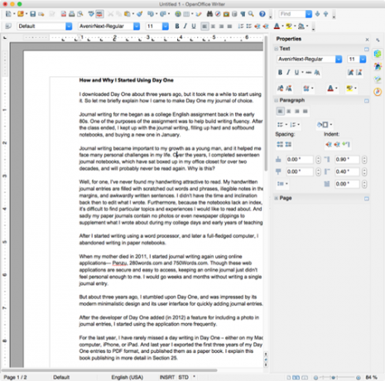The height and width of the screenshot is (381, 385).
Task: Open the Styles and Formatting sidebar tab
Action: (378, 66)
